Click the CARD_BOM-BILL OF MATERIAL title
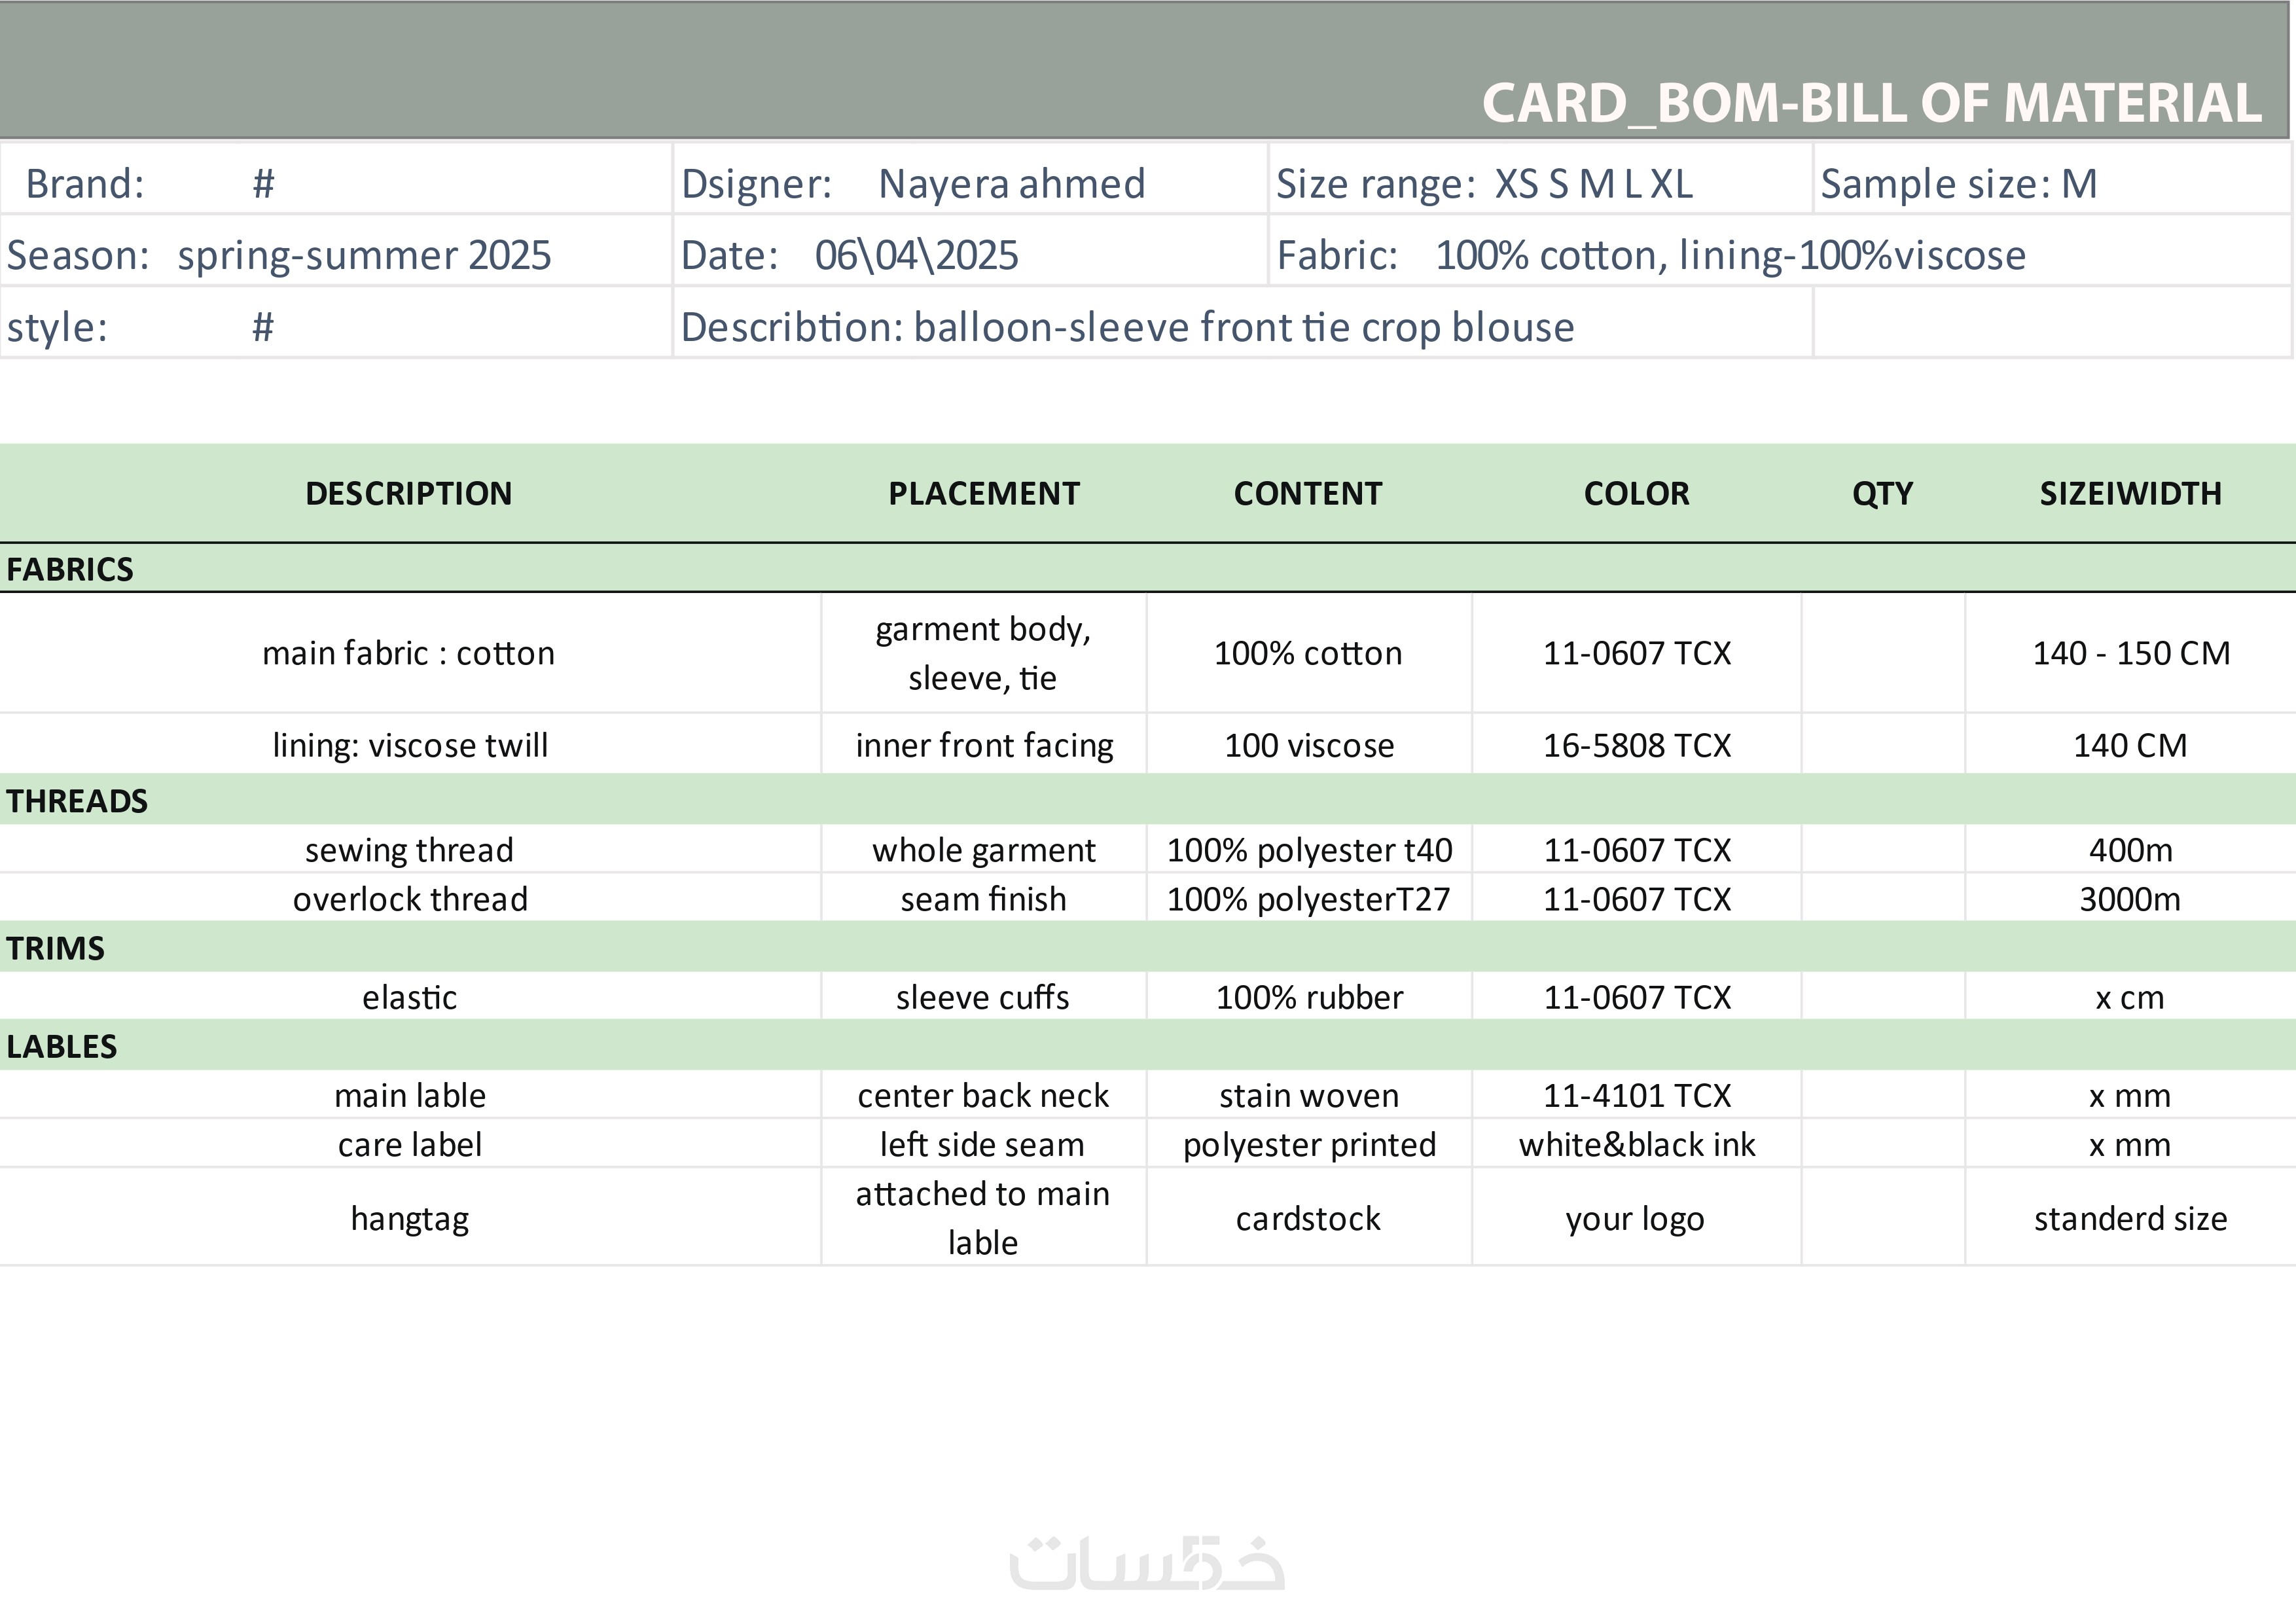 (x=1870, y=103)
